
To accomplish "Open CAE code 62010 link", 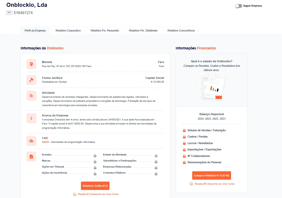I will [45, 142].
